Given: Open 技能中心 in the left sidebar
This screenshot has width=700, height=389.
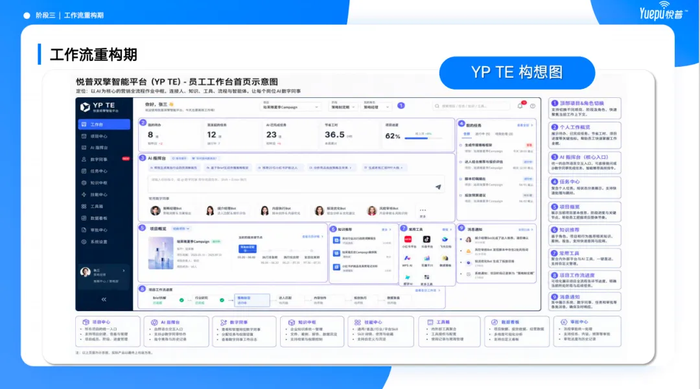Looking at the screenshot, I should [x=104, y=194].
